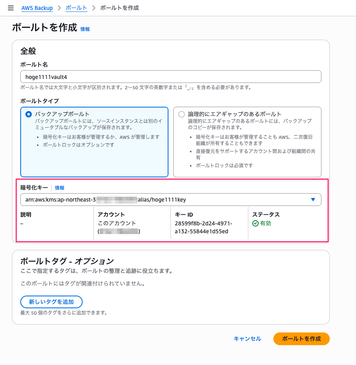Add a new tag with 新しいタグを追加

(x=51, y=302)
